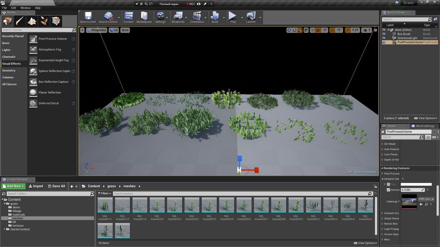
Task: Click the Save Current toolbar icon
Action: click(x=88, y=17)
